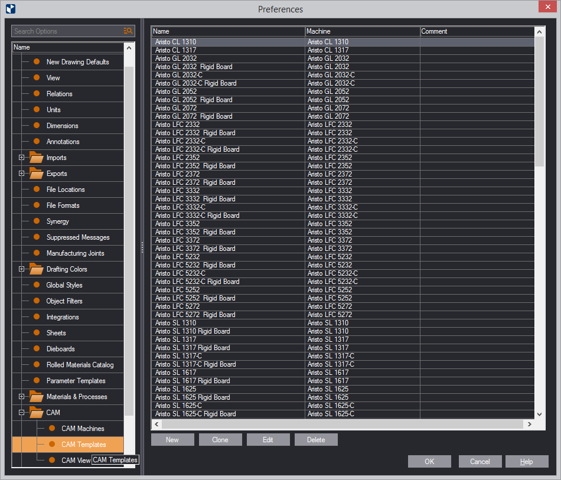Expand Materials & Processes node
Screen dimensions: 561x480
[x=21, y=396]
